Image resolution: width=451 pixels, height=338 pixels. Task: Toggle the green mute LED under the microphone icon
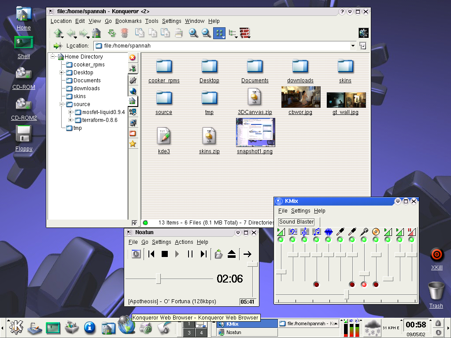pyautogui.click(x=364, y=239)
